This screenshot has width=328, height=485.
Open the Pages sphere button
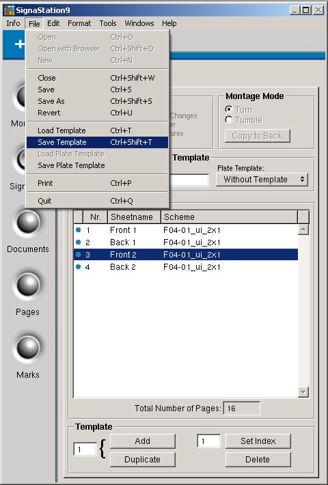pos(28,285)
